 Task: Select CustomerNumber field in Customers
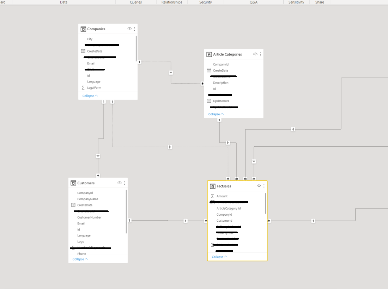coord(89,217)
